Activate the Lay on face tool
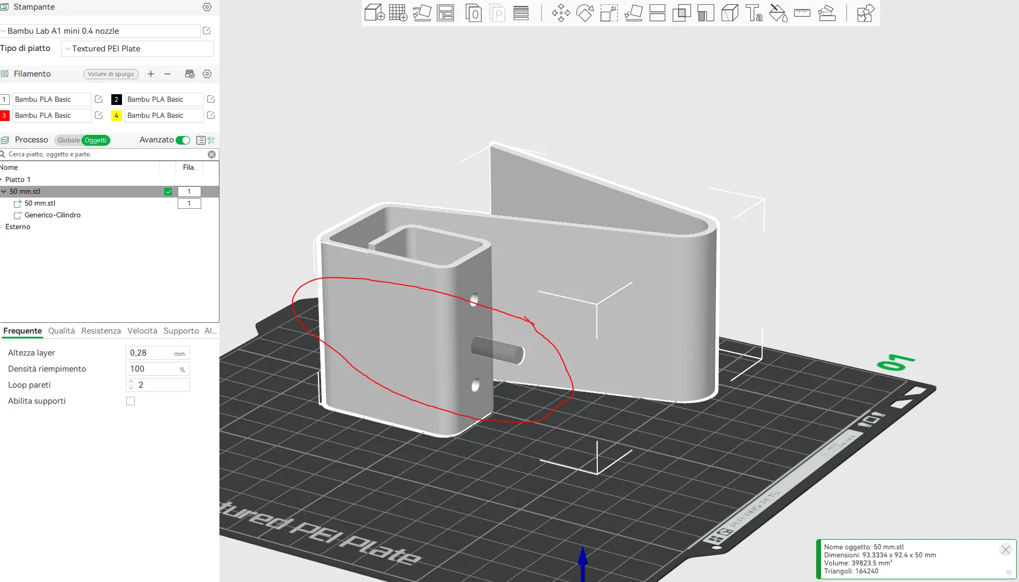The image size is (1019, 582). (633, 12)
